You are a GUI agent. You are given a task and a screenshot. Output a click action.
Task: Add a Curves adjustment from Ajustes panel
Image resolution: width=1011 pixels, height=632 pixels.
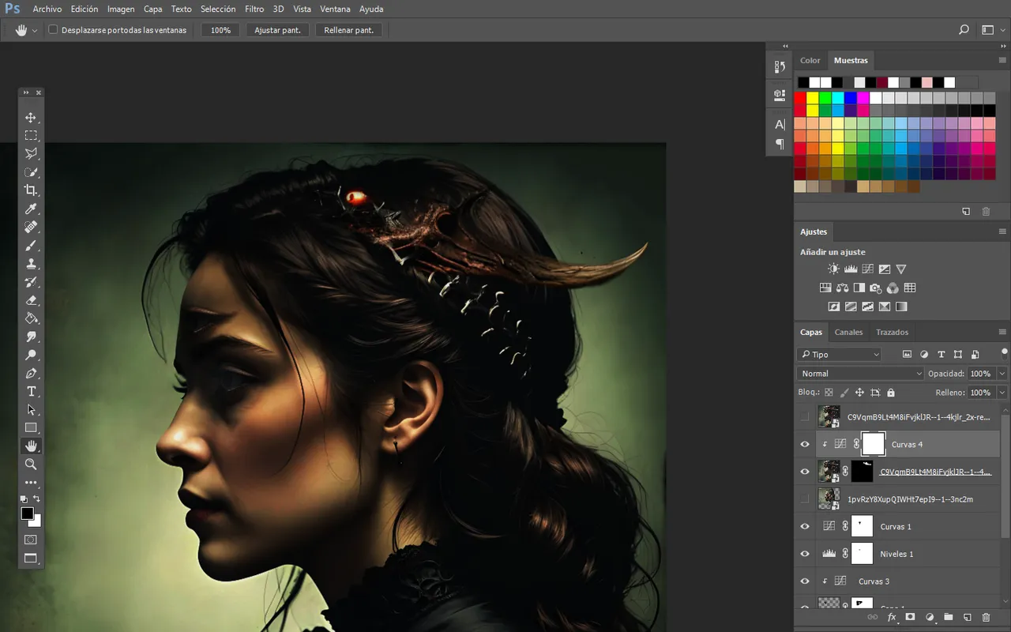coord(867,269)
